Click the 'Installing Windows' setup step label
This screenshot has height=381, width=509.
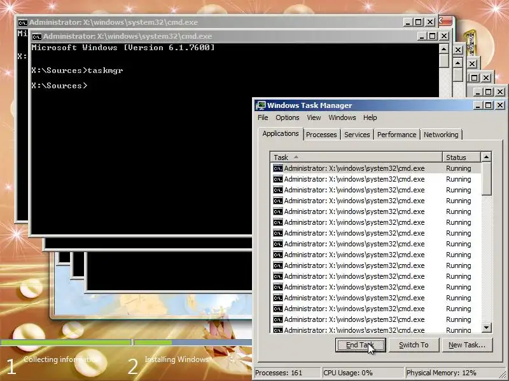tap(177, 359)
